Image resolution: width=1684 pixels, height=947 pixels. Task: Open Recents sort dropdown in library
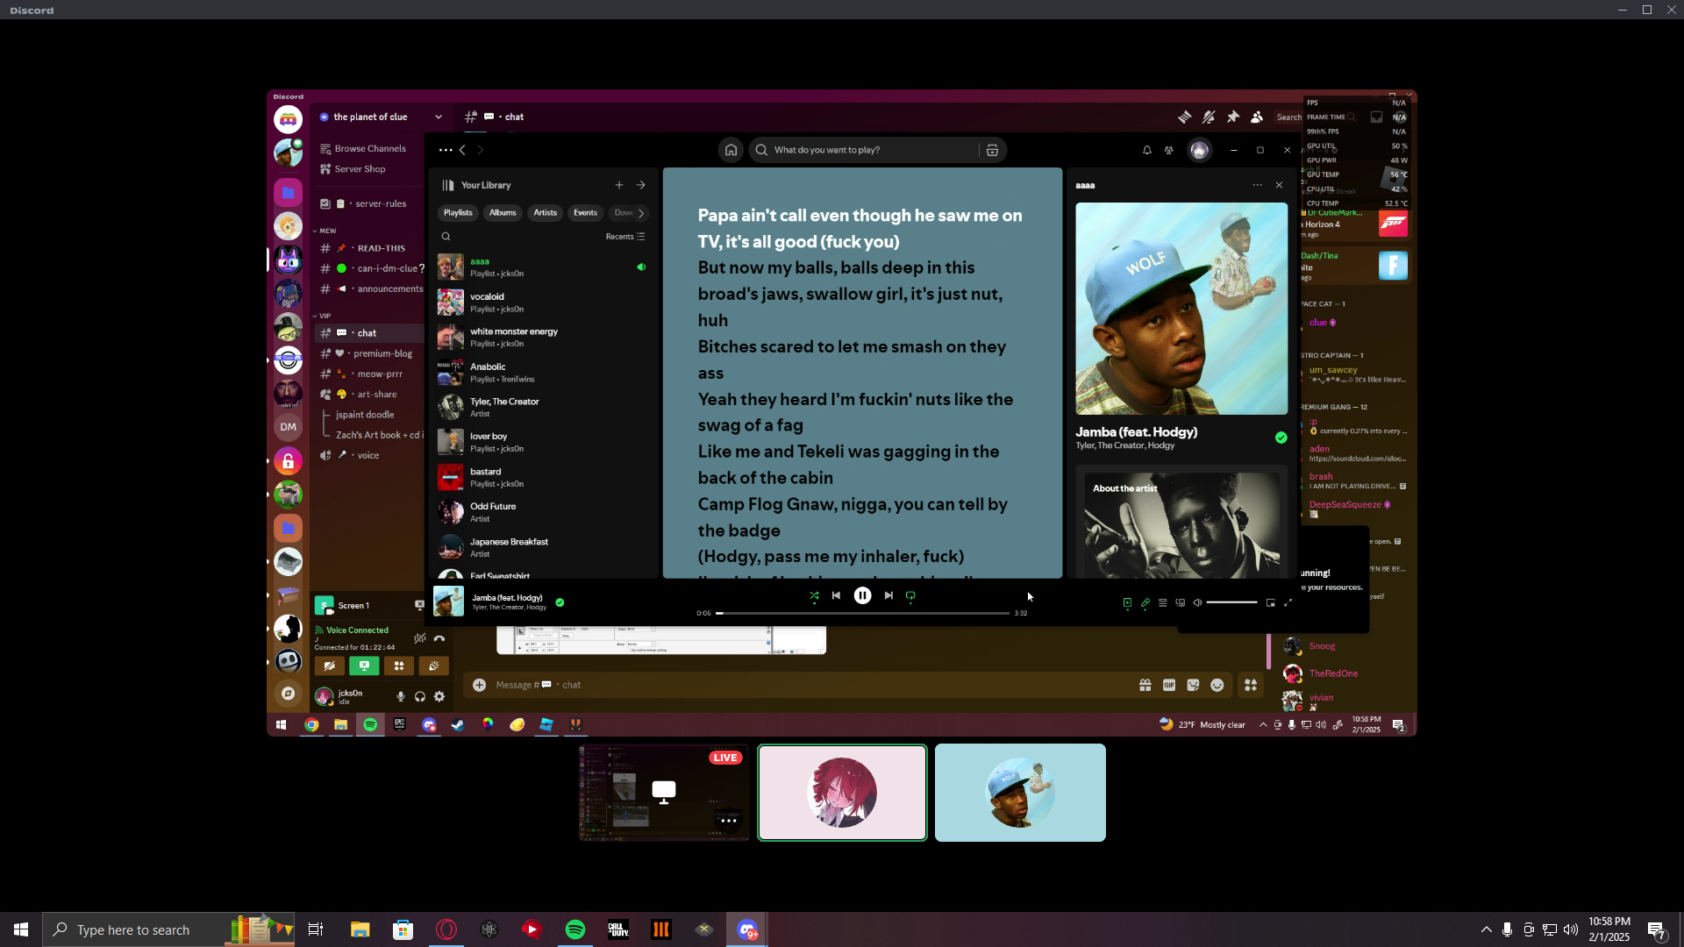coord(624,237)
